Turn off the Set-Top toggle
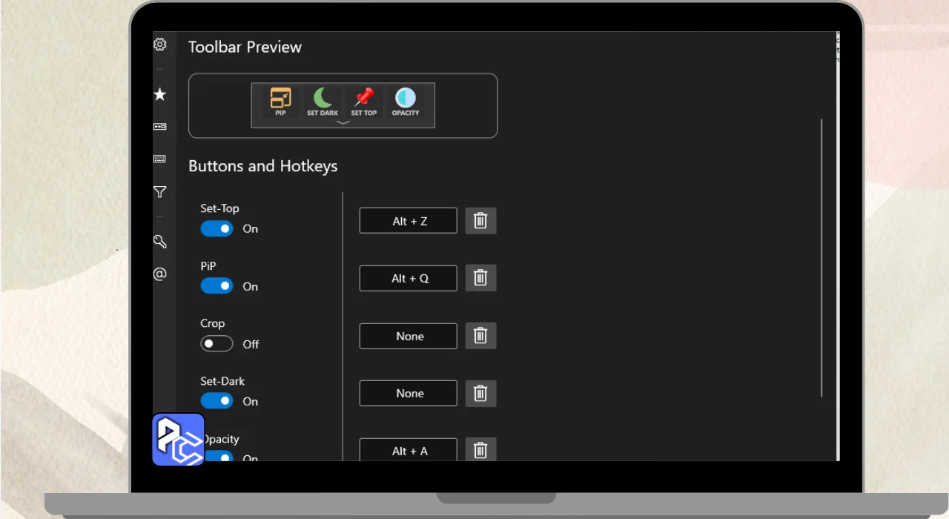949x519 pixels. point(216,229)
